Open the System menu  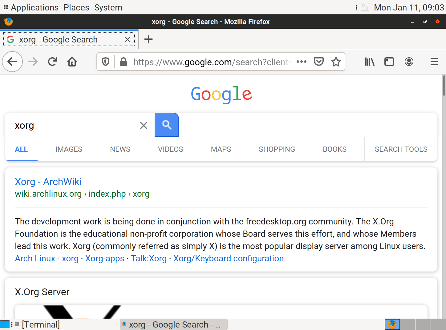point(108,7)
